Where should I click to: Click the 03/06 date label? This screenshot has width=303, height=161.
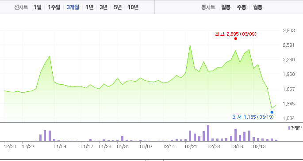tap(237, 146)
